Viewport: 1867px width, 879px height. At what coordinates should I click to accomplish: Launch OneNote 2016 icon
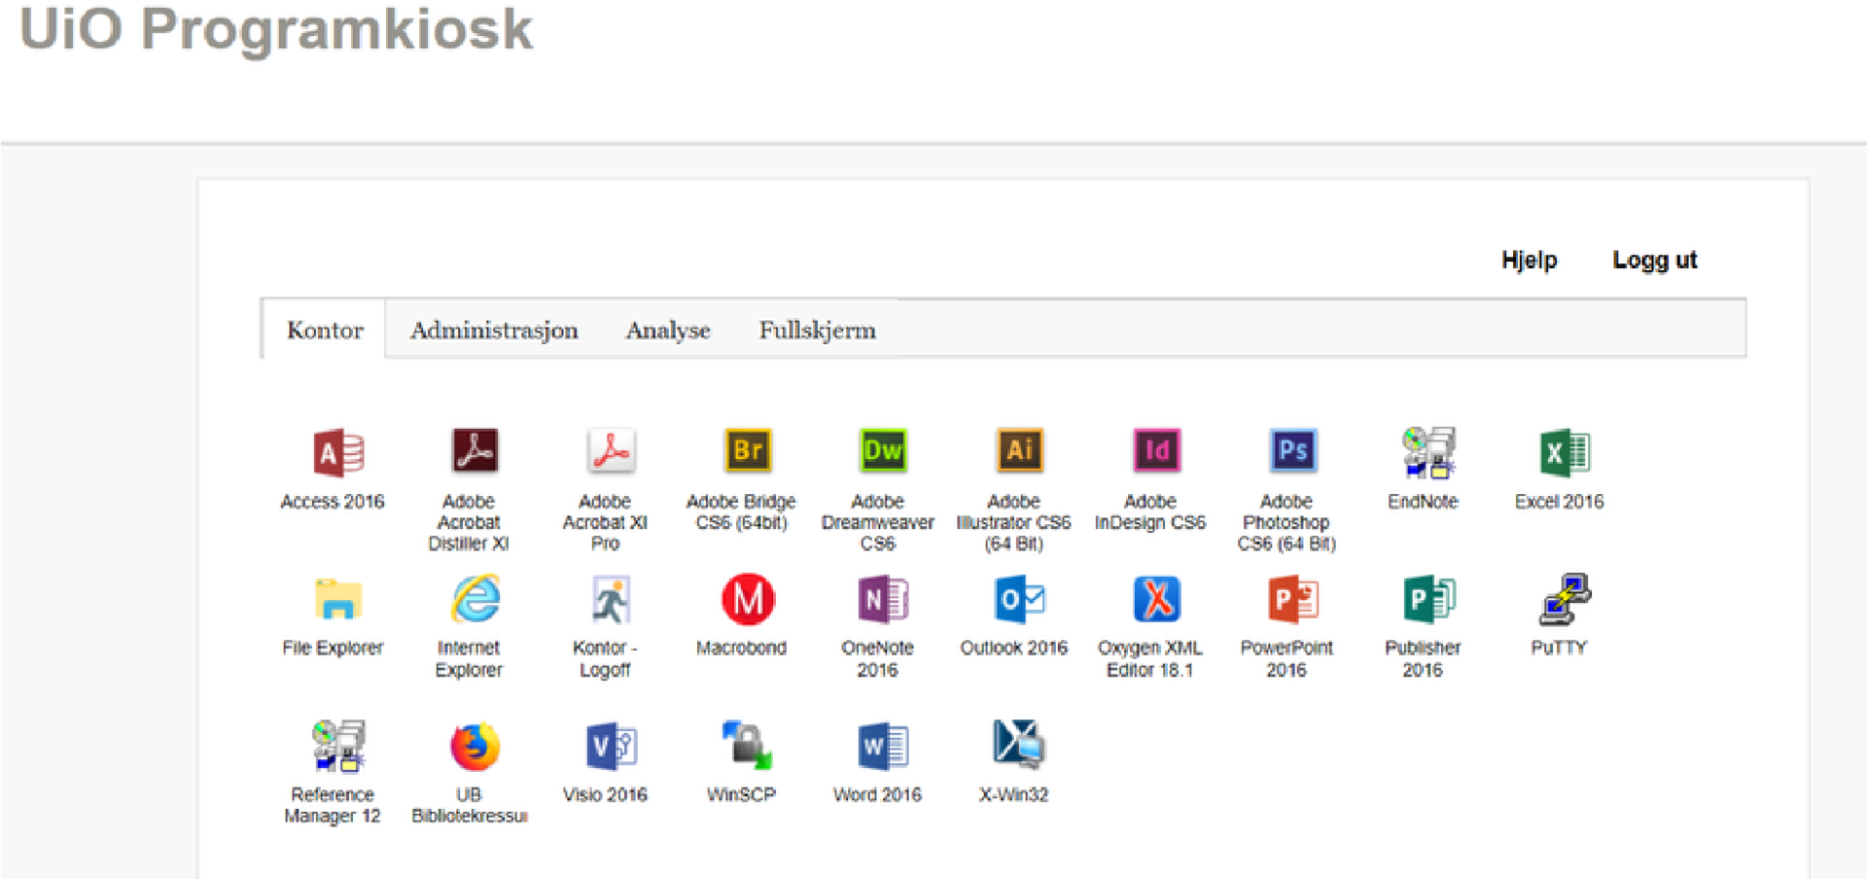(883, 599)
